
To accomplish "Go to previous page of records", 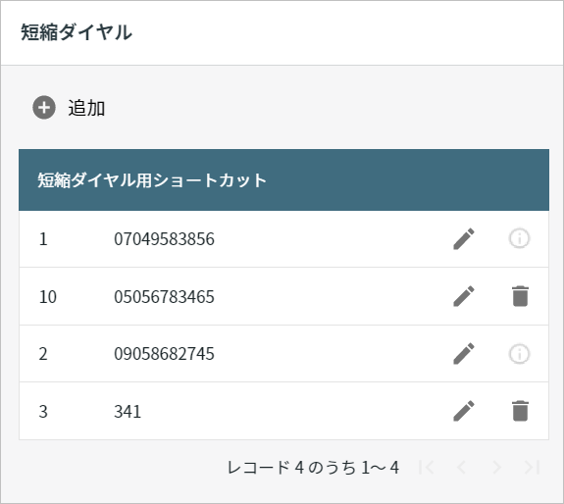I will click(461, 468).
